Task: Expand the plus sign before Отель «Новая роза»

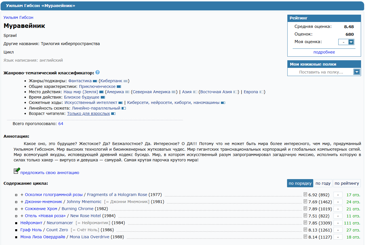Action: [22, 216]
